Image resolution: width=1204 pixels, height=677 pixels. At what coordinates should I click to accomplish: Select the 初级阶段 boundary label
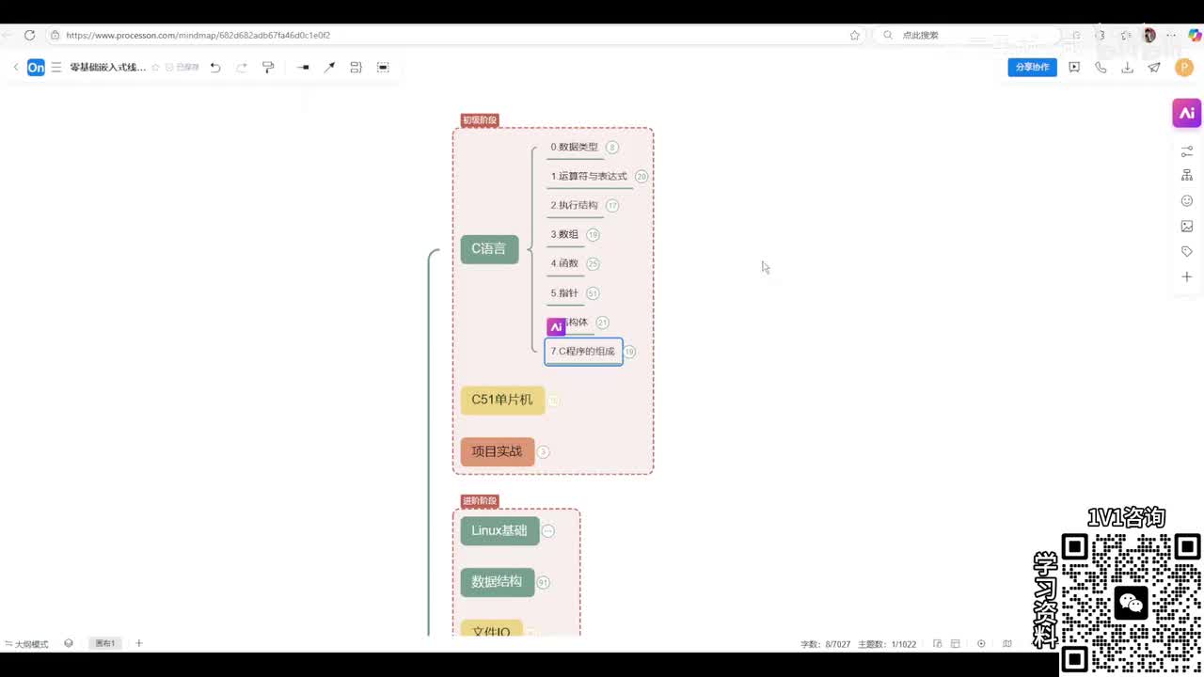pyautogui.click(x=480, y=120)
